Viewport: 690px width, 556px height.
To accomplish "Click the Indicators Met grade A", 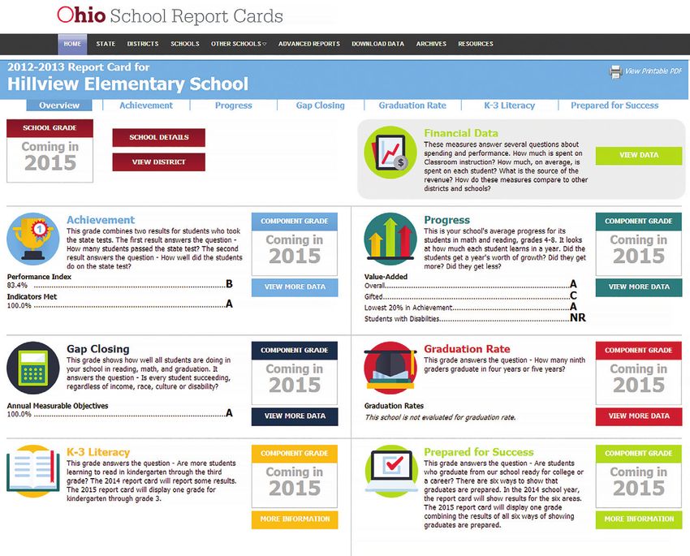I will coord(229,304).
